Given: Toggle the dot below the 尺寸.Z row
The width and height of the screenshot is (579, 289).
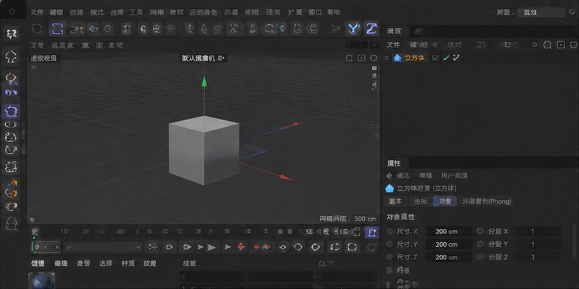Looking at the screenshot, I should tap(390, 270).
